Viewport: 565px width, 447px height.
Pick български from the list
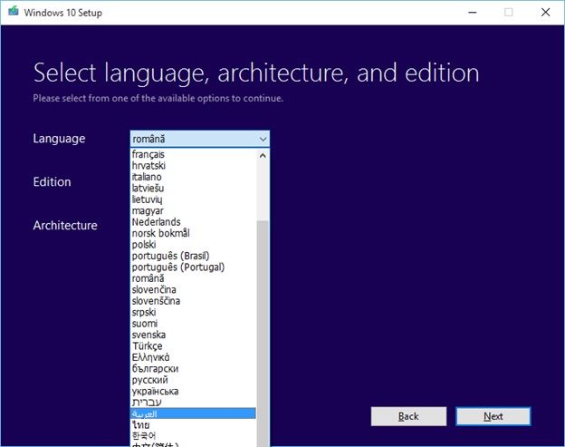tap(193, 368)
